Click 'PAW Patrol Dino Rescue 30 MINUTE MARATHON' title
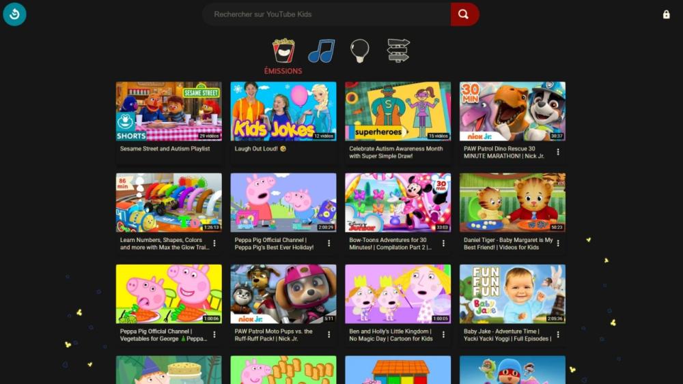The image size is (683, 384). [x=503, y=152]
